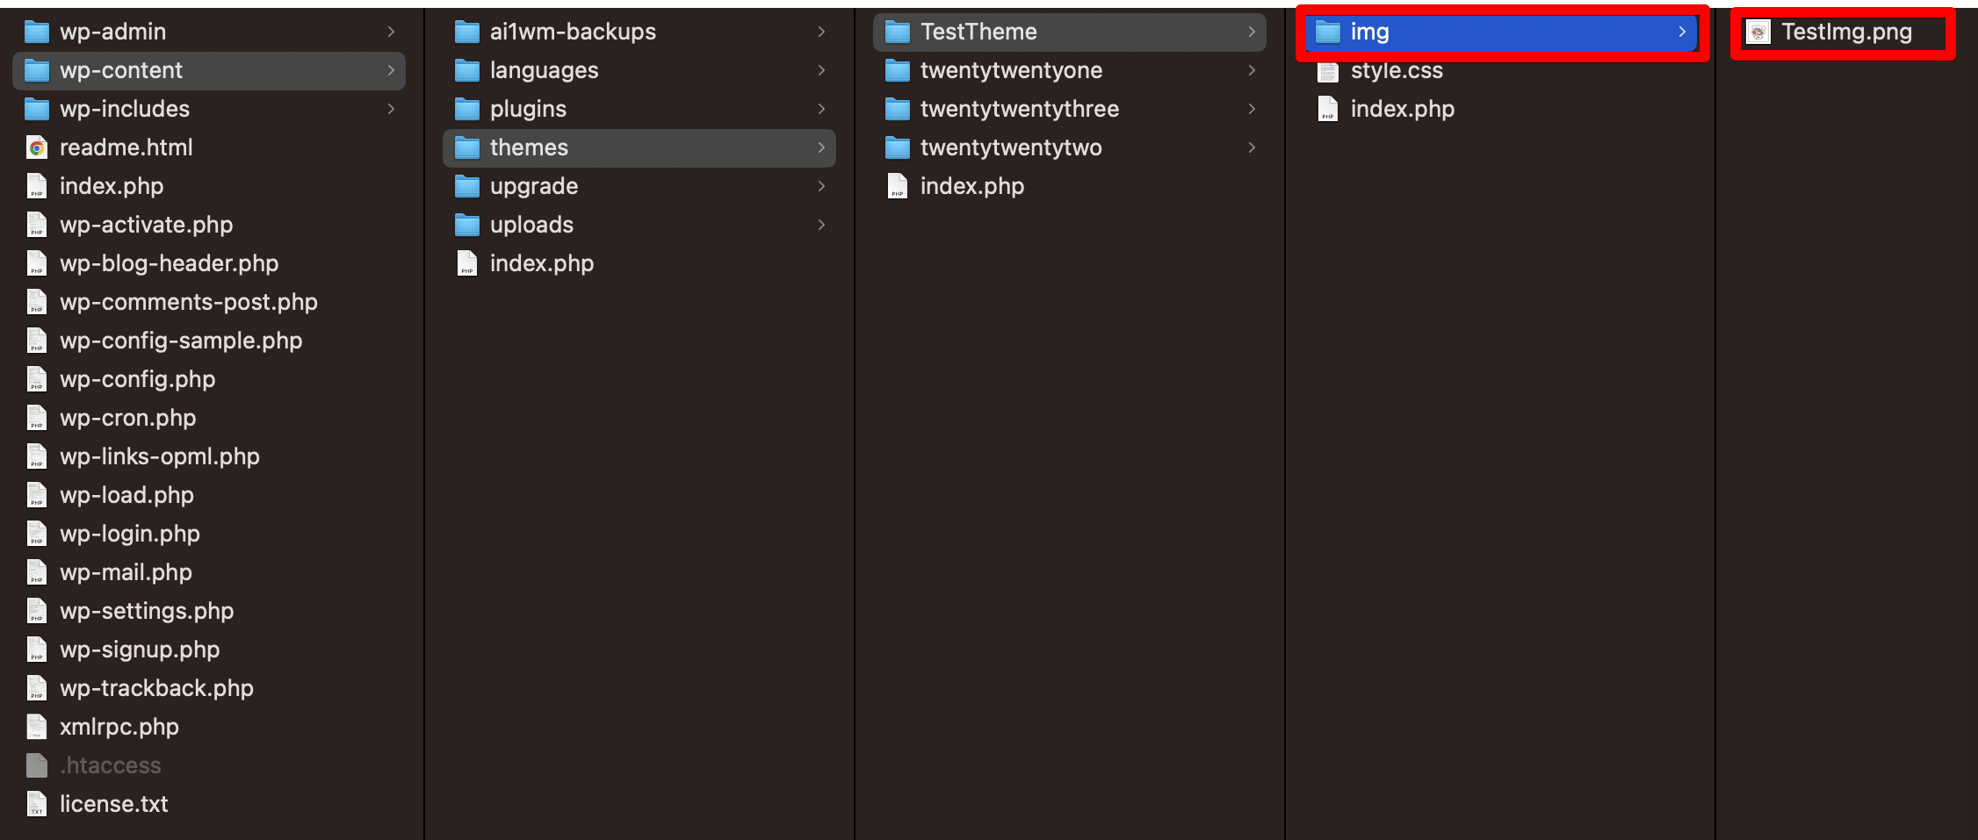Click the plugins folder icon
This screenshot has height=840, width=1978.
tap(467, 110)
